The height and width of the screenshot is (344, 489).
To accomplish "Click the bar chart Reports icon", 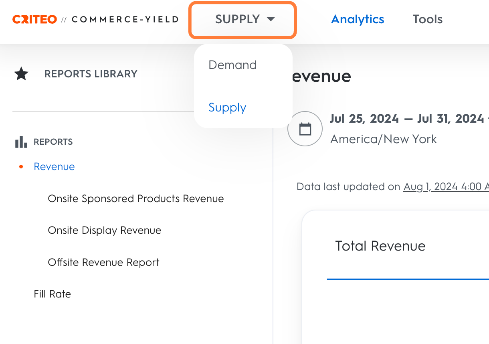I will 21,142.
